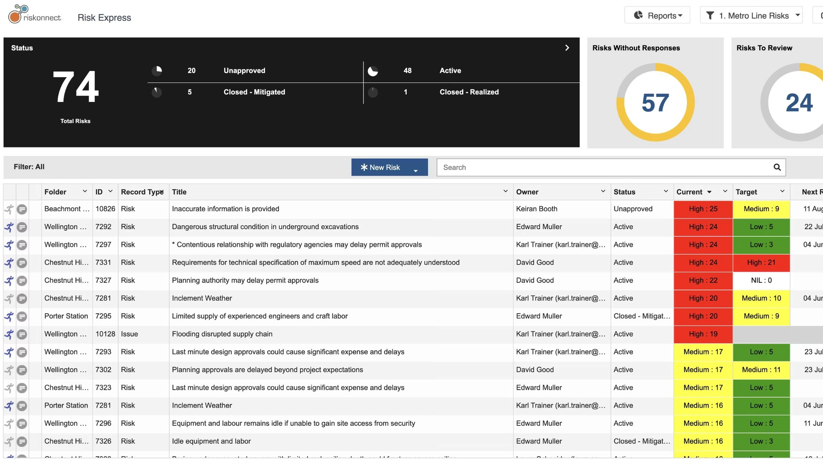Image resolution: width=823 pixels, height=463 pixels.
Task: Filter by Closed - Mitigated status
Action: 254,92
